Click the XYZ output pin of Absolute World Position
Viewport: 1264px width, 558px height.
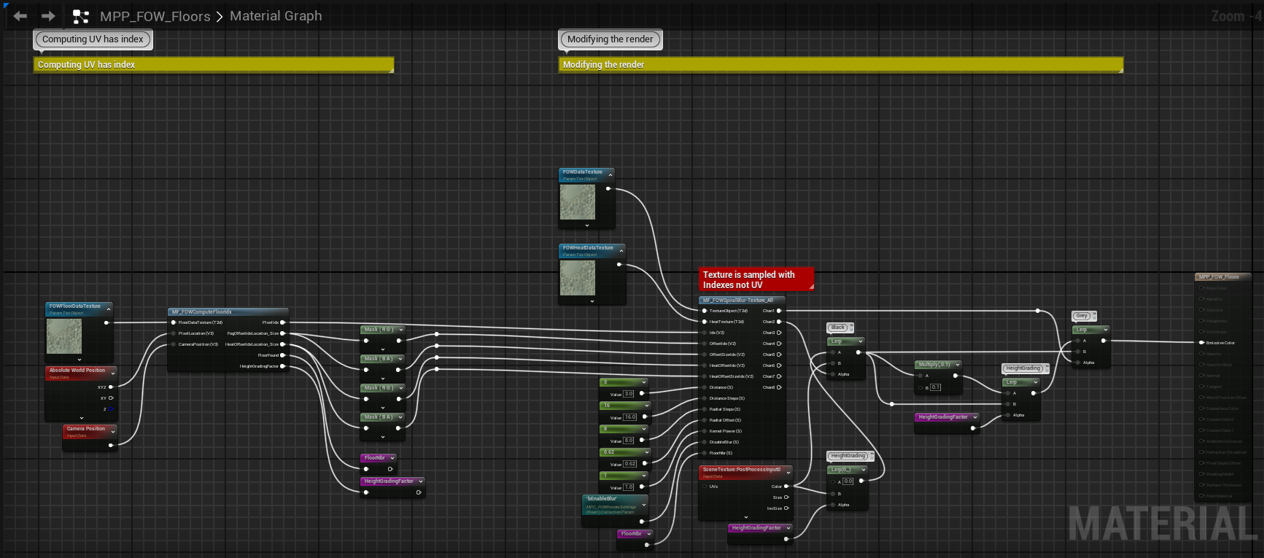pos(111,387)
